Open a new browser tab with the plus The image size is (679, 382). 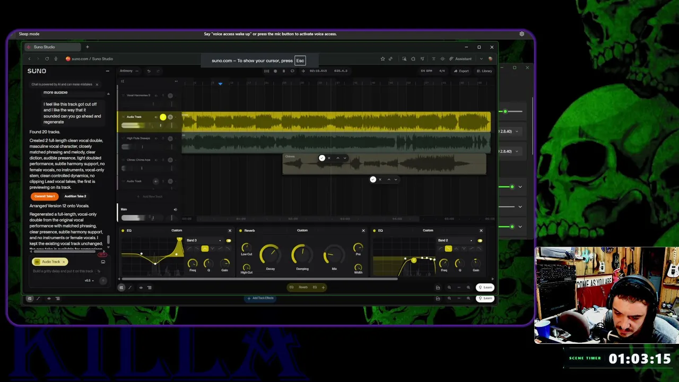(88, 47)
